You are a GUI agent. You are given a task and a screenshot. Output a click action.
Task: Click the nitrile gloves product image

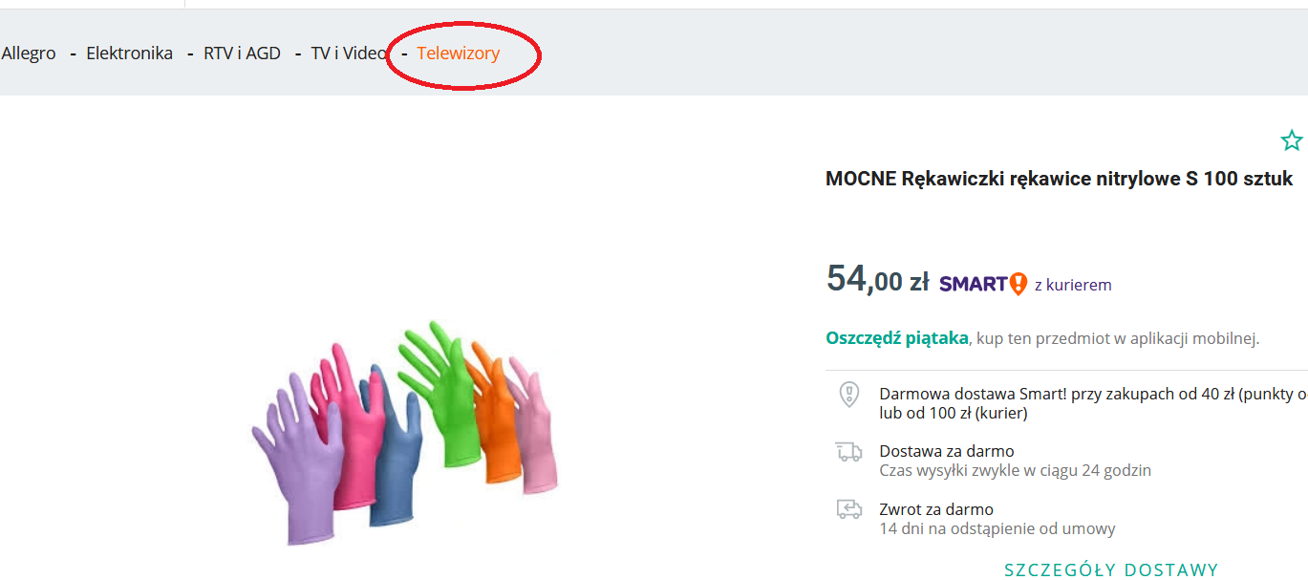405,432
